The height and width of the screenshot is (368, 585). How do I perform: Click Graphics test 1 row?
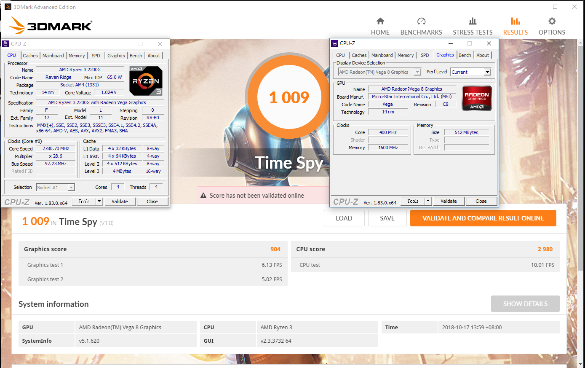[153, 265]
